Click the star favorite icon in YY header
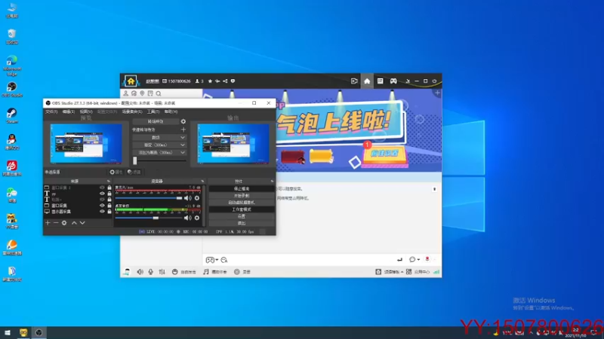604x339 pixels. coord(210,81)
